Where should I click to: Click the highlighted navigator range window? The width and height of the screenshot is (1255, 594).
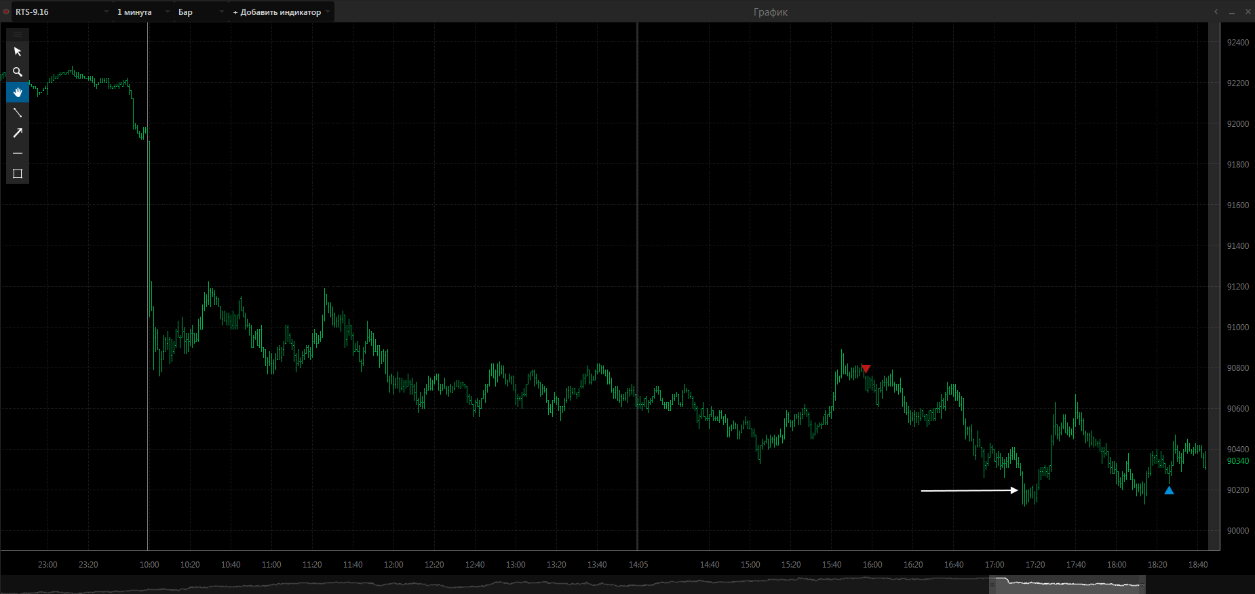1068,584
